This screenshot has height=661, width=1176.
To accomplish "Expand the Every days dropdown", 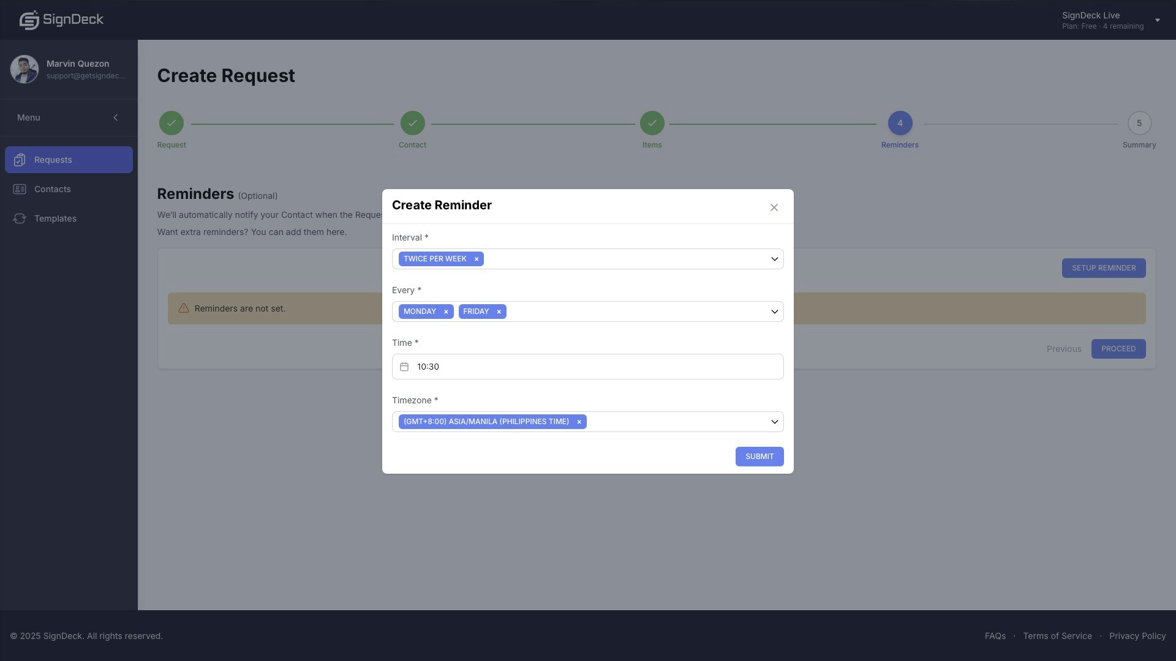I will point(774,312).
